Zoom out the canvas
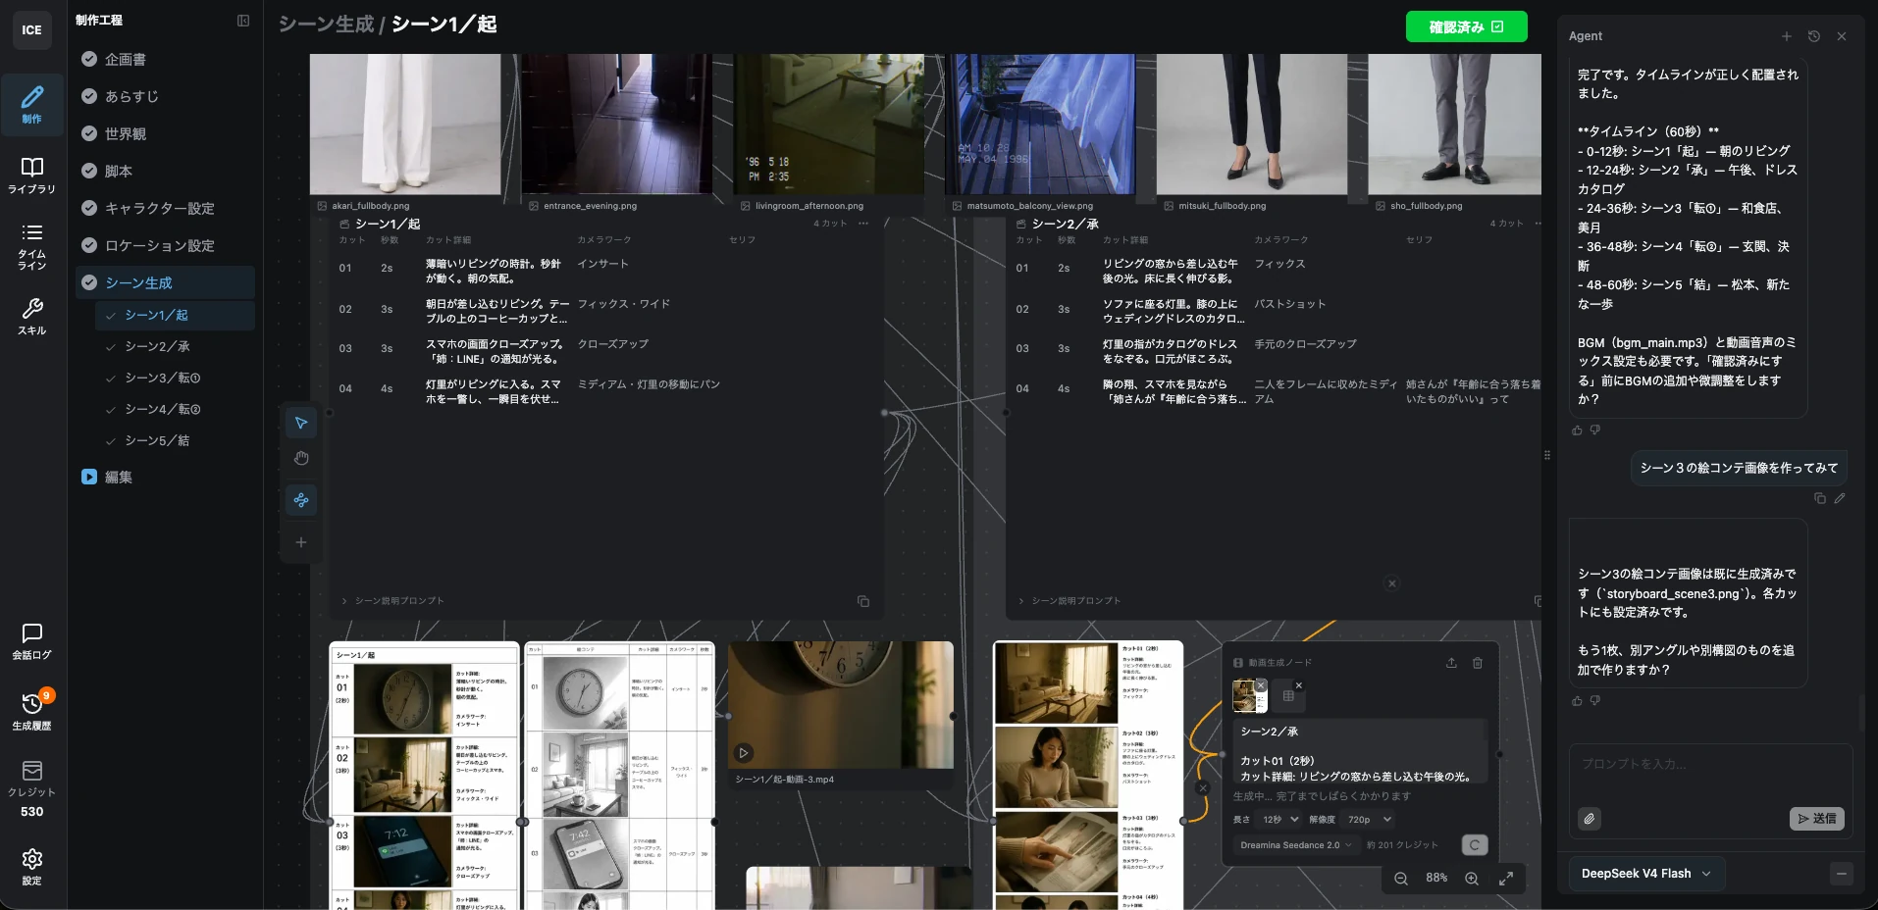 click(1401, 879)
